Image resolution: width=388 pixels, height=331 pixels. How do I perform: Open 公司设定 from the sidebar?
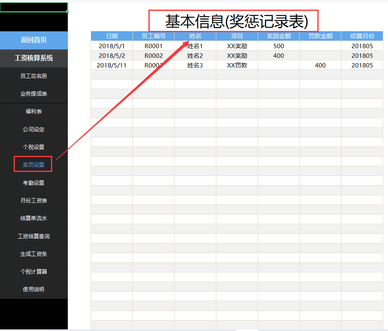click(34, 129)
